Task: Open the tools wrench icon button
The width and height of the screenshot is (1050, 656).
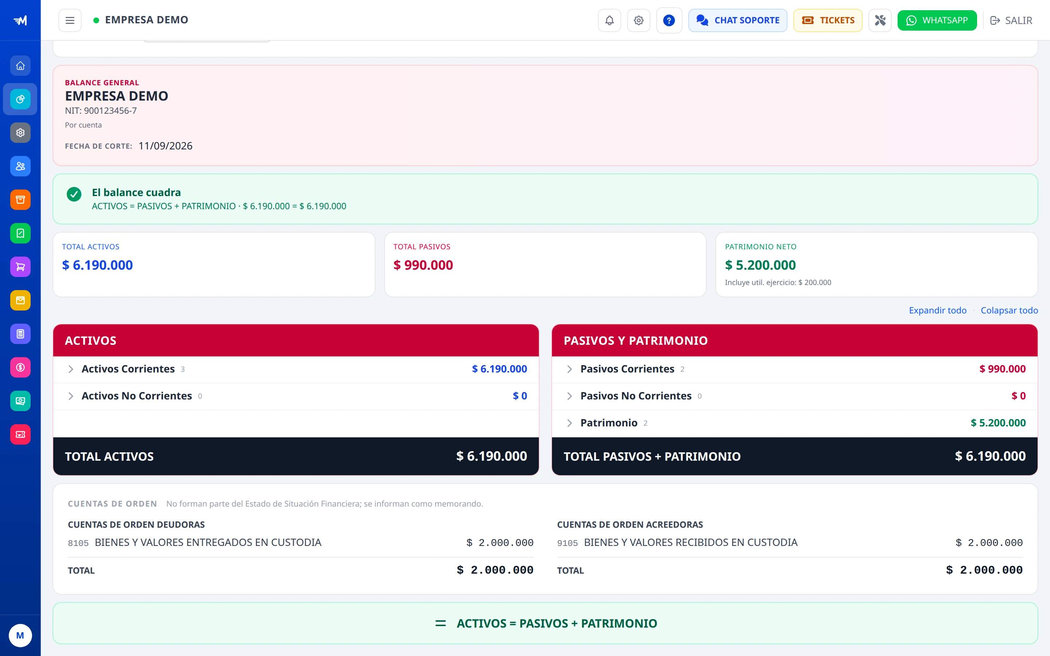Action: (x=879, y=20)
